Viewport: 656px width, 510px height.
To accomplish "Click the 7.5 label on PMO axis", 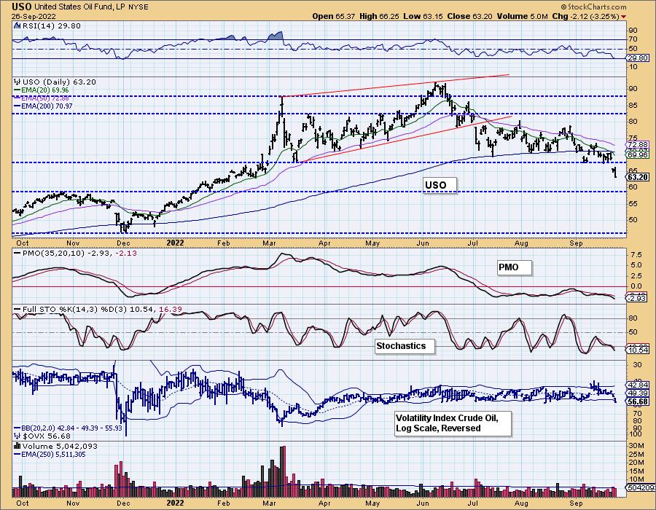I will click(637, 254).
